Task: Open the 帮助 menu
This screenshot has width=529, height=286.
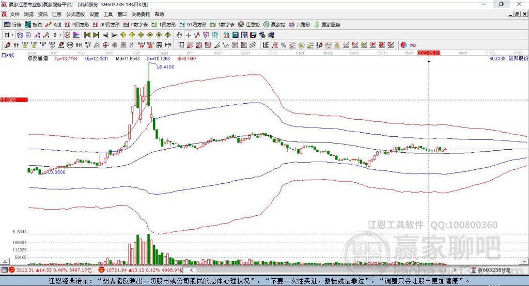Action: click(159, 14)
